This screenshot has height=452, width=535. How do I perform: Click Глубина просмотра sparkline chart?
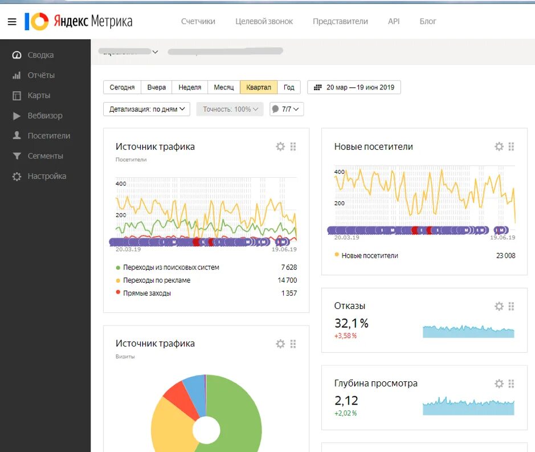(x=468, y=406)
